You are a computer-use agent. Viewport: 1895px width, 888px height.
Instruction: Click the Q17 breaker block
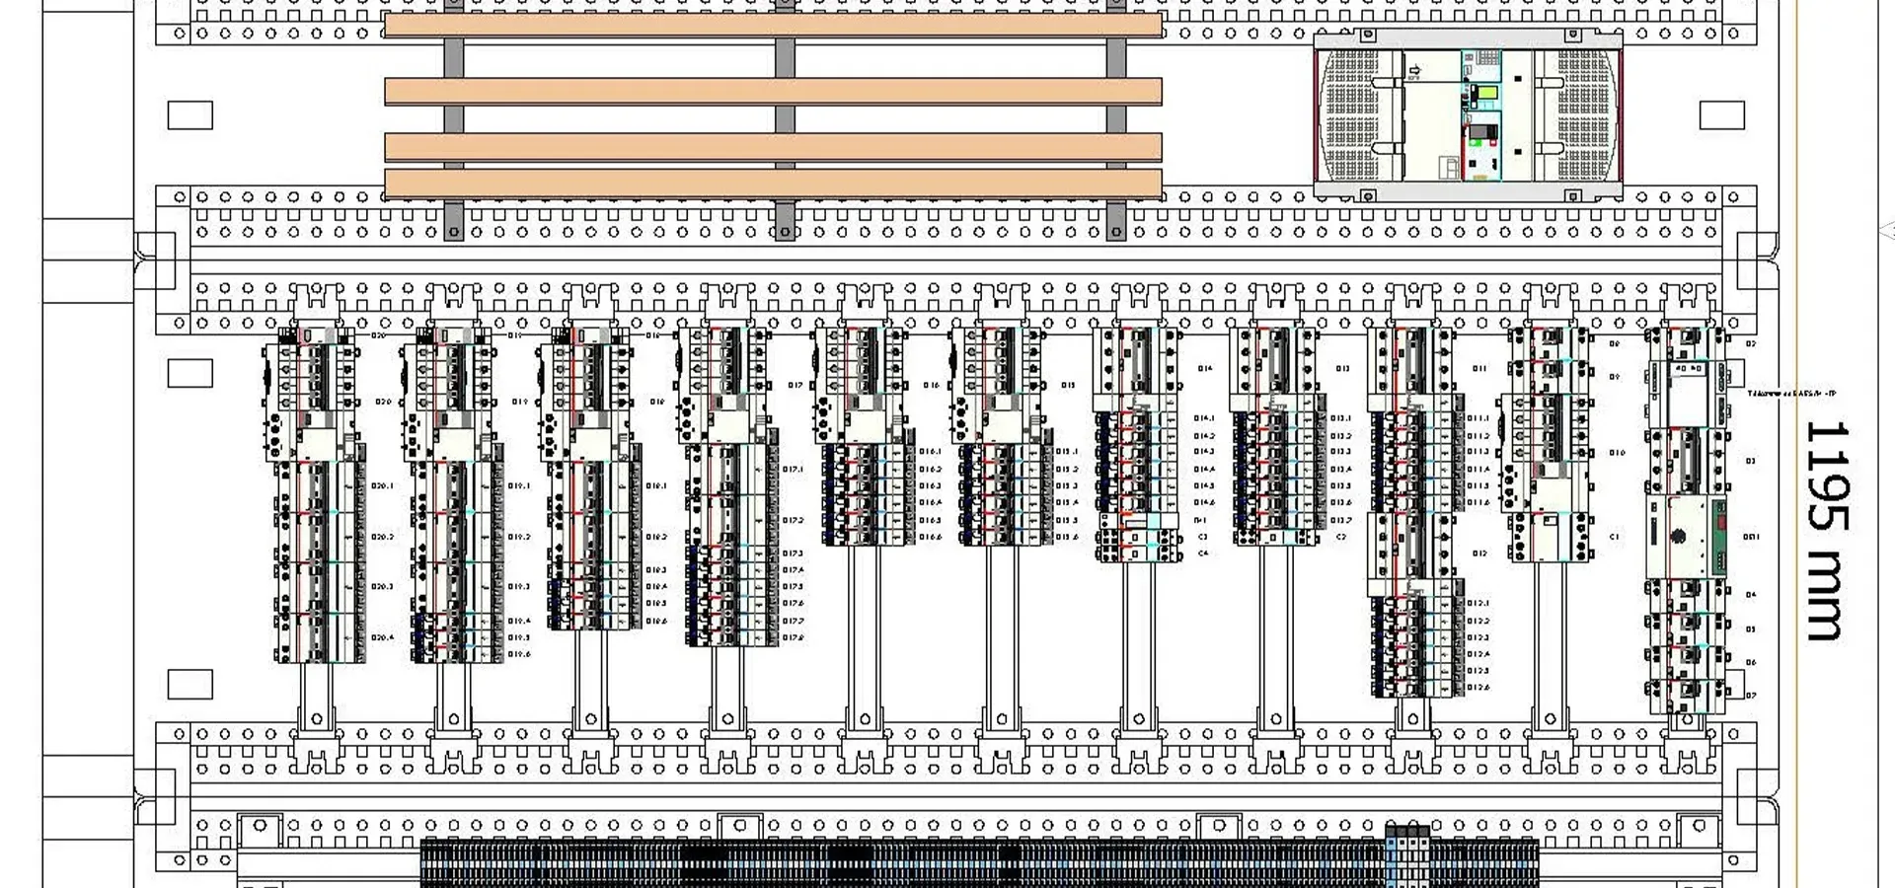click(726, 385)
